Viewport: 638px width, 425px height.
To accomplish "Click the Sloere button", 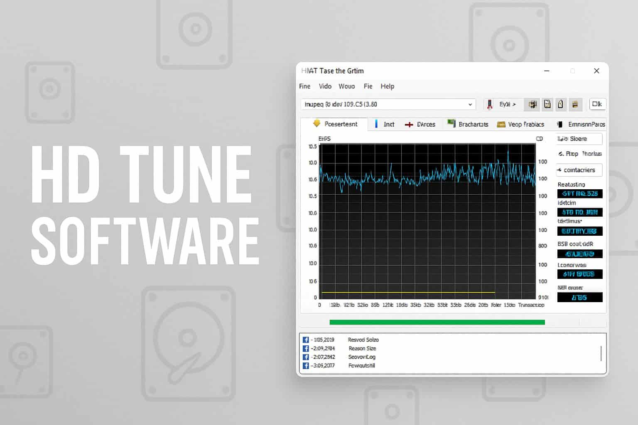I will tap(579, 139).
